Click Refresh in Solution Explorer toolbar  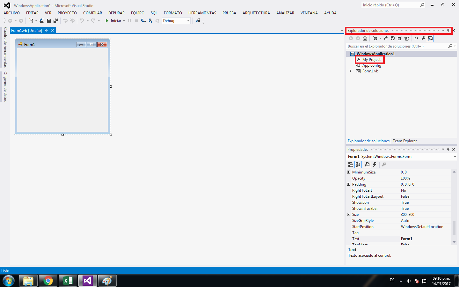coord(393,38)
